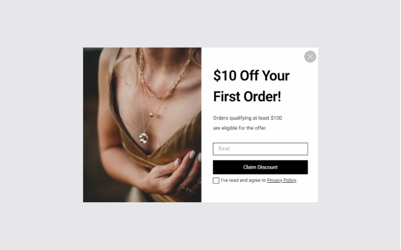This screenshot has height=250, width=401.
Task: Click the hand wearing rings in the photo
Action: pos(174,176)
